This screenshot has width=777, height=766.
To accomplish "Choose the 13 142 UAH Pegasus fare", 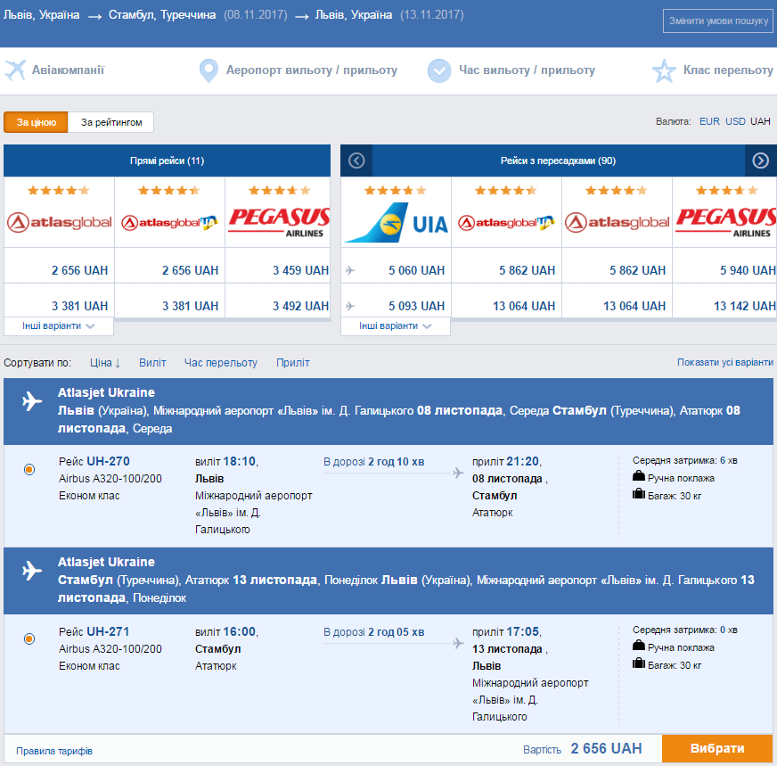I will 745,306.
